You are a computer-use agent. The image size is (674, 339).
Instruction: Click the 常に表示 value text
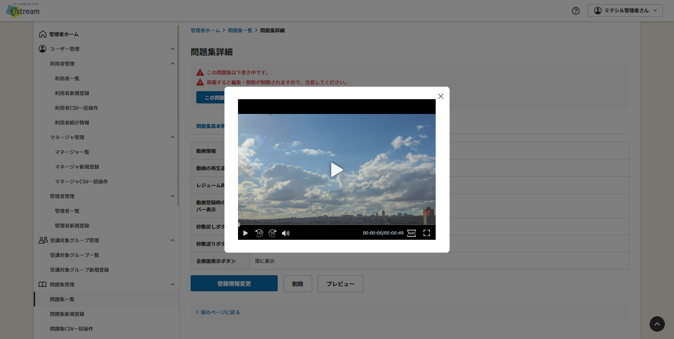pyautogui.click(x=265, y=261)
